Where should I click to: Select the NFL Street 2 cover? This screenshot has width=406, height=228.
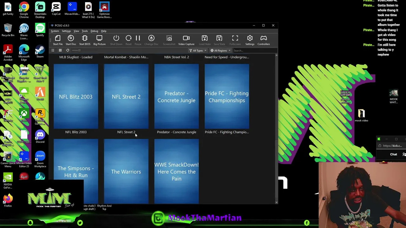click(x=126, y=97)
